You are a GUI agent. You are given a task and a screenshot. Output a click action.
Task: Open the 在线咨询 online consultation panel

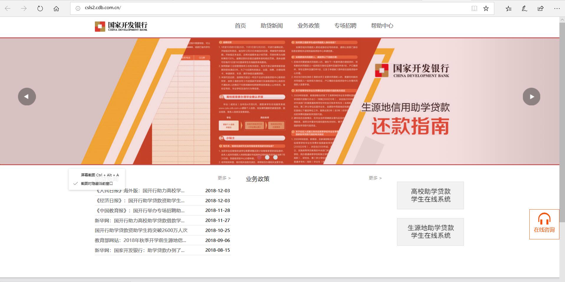tap(544, 225)
